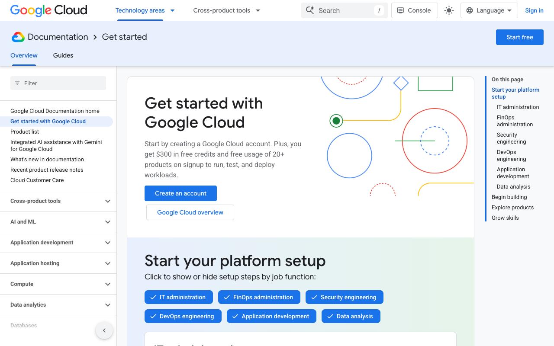Open Recent product release notes

[47, 170]
